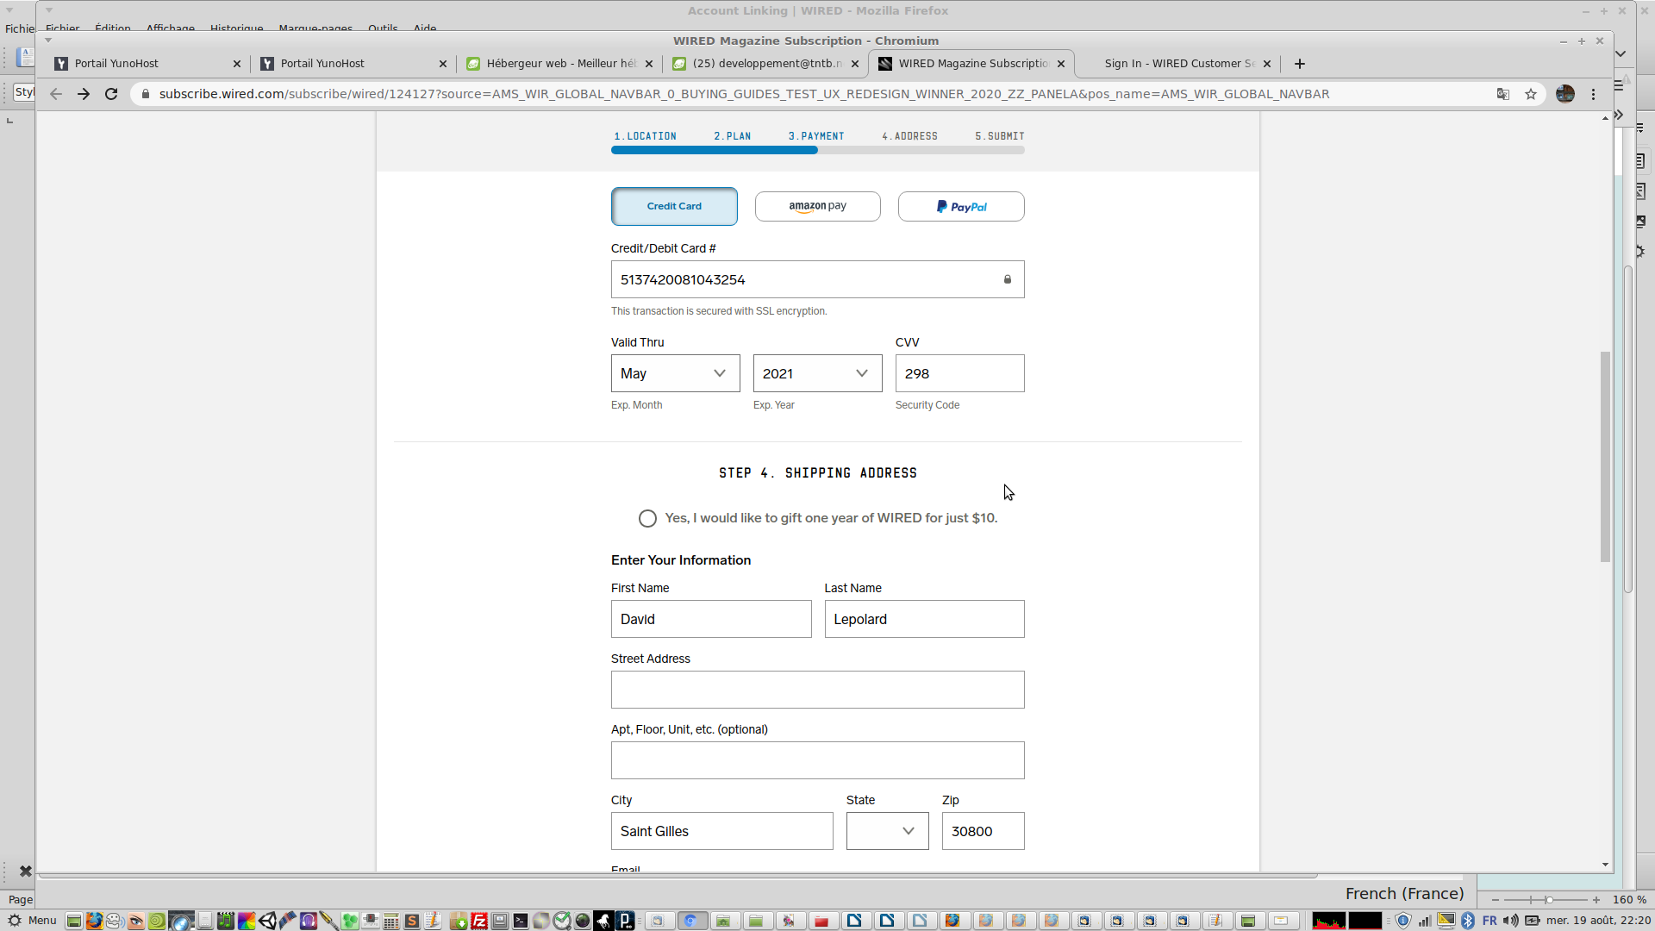The width and height of the screenshot is (1655, 931).
Task: Click into the Street Address field
Action: click(x=817, y=690)
